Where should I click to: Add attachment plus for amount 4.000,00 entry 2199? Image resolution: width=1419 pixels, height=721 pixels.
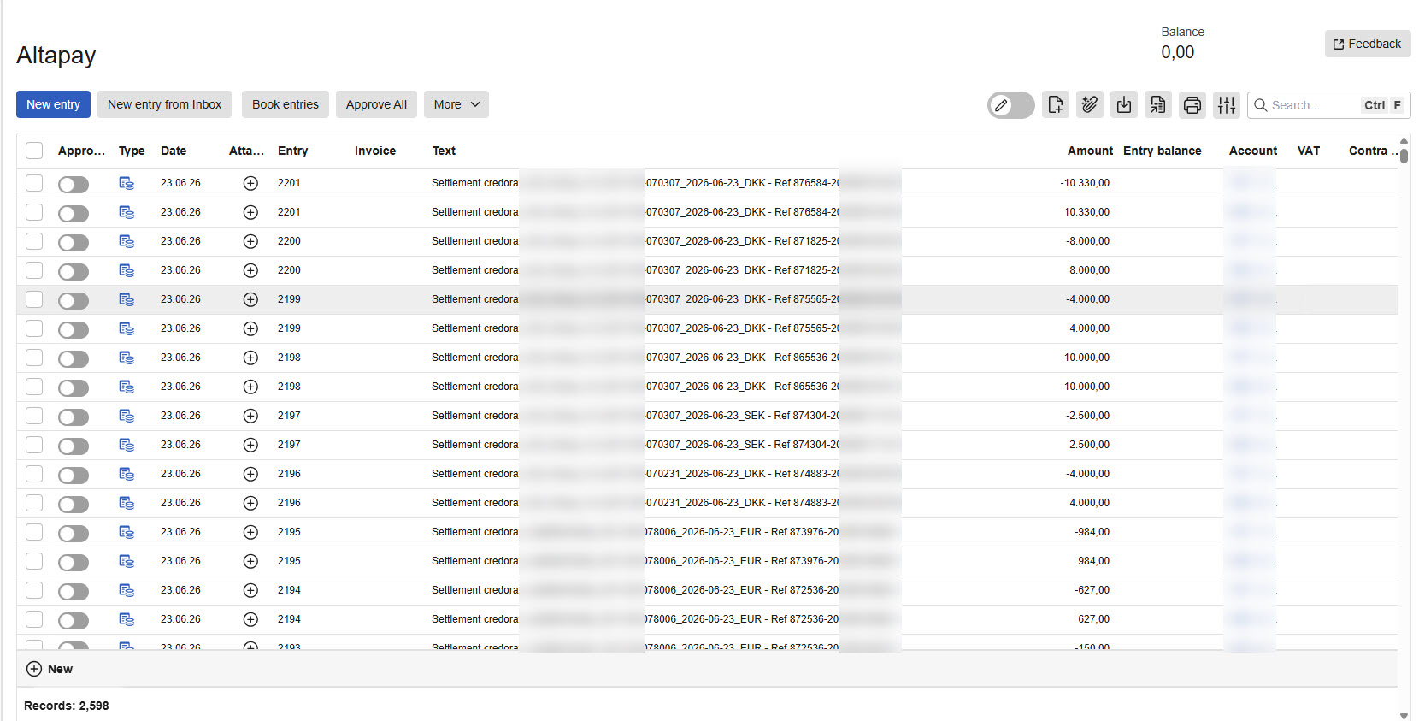point(250,328)
